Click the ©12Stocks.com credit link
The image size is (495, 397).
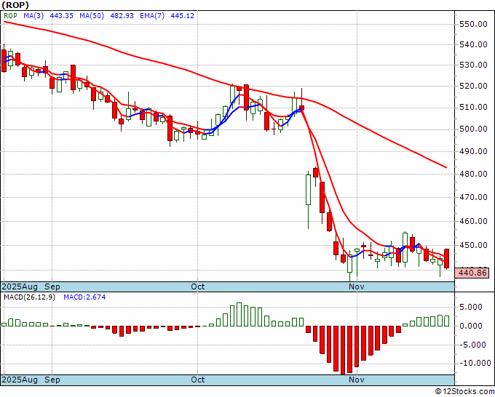tap(464, 392)
